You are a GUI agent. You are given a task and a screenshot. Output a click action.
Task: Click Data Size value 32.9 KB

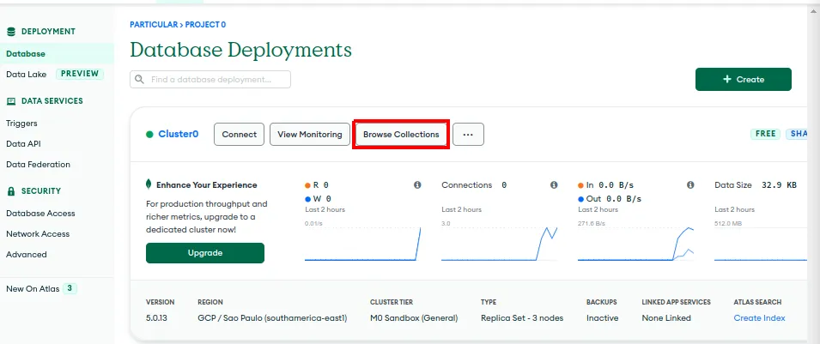coord(779,185)
